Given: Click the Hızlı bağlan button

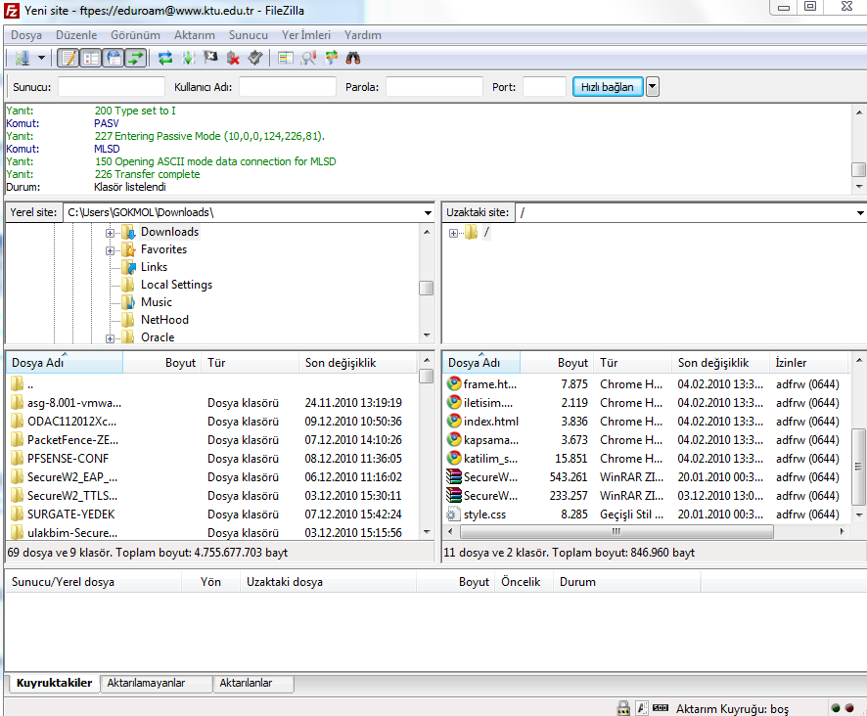Looking at the screenshot, I should [x=608, y=87].
